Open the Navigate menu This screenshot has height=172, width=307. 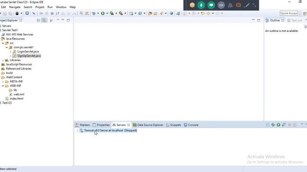(x=15, y=7)
